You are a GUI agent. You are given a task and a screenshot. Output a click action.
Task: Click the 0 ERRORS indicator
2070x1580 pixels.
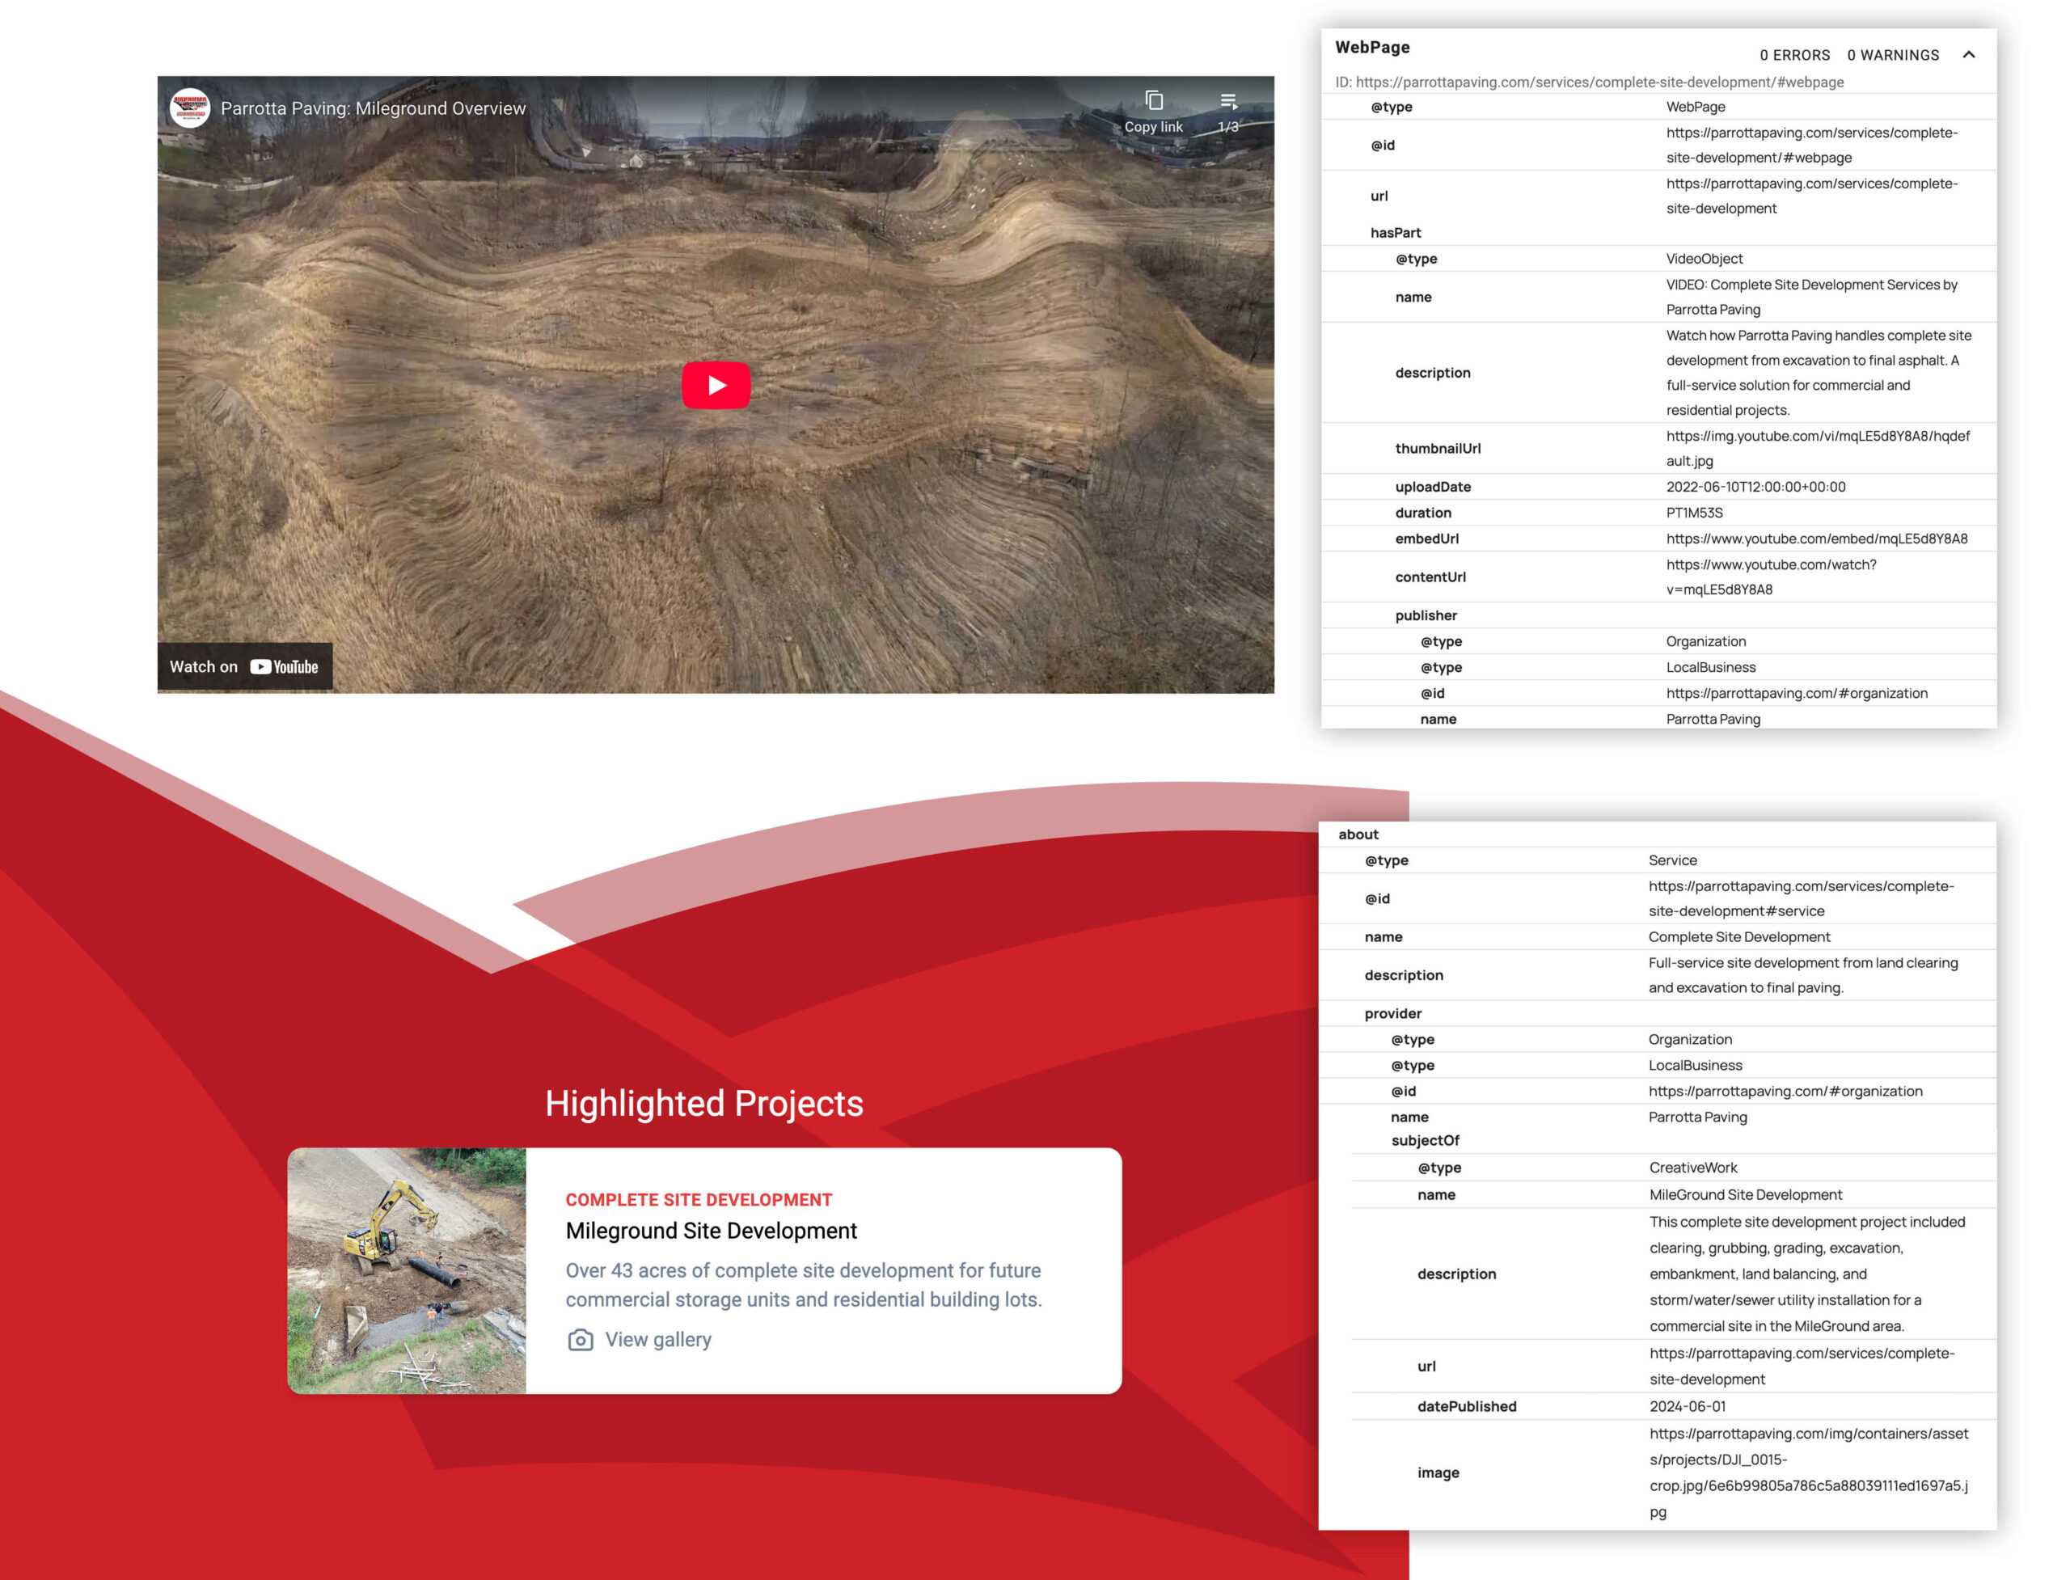point(1794,54)
